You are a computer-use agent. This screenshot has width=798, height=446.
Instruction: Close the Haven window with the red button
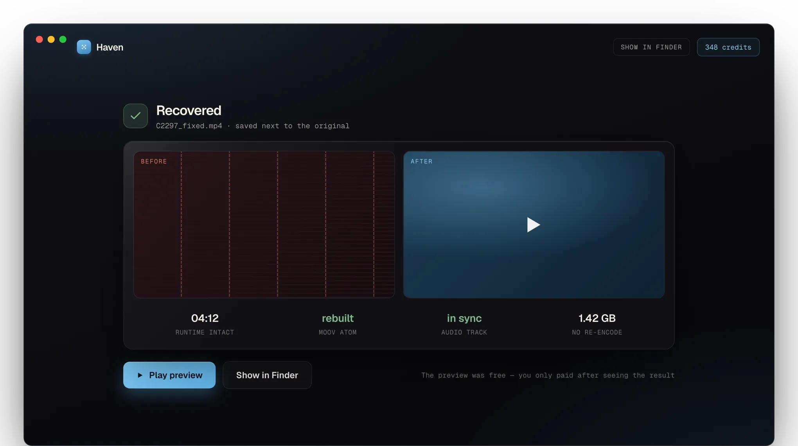click(x=39, y=40)
